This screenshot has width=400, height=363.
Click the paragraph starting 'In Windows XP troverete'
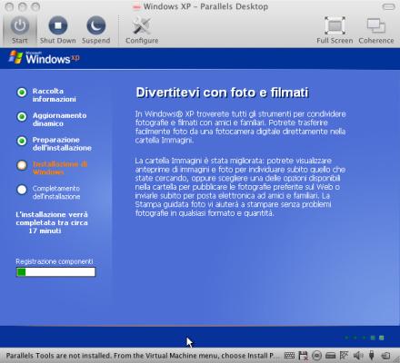pos(240,127)
